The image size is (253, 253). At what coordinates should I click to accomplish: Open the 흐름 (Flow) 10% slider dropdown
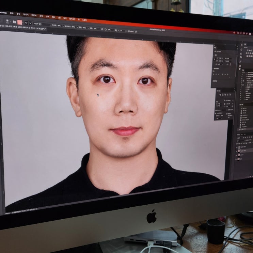pyautogui.click(x=99, y=29)
